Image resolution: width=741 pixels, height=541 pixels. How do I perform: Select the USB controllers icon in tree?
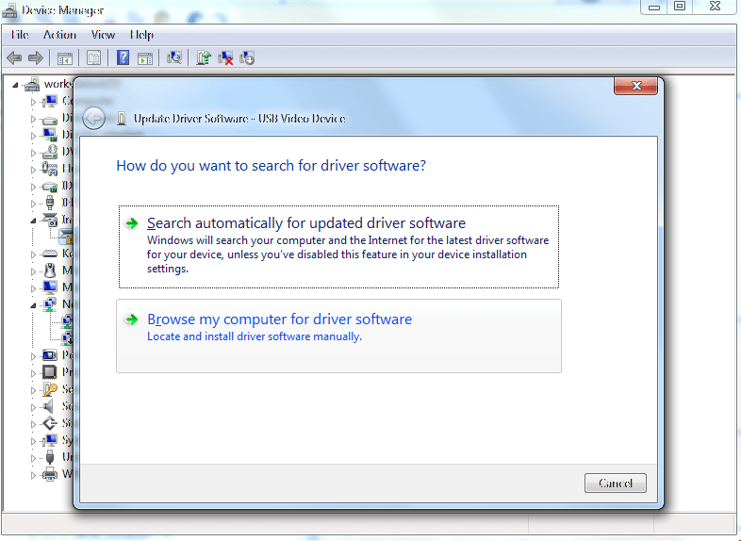tap(50, 457)
